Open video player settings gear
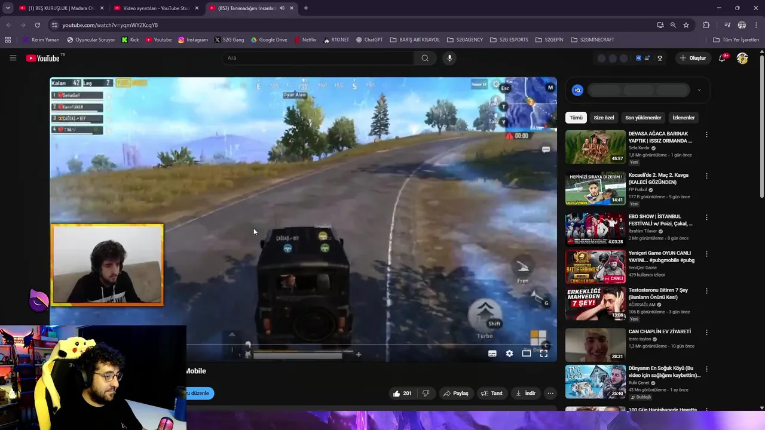Screen dimensions: 765x430 (509, 354)
